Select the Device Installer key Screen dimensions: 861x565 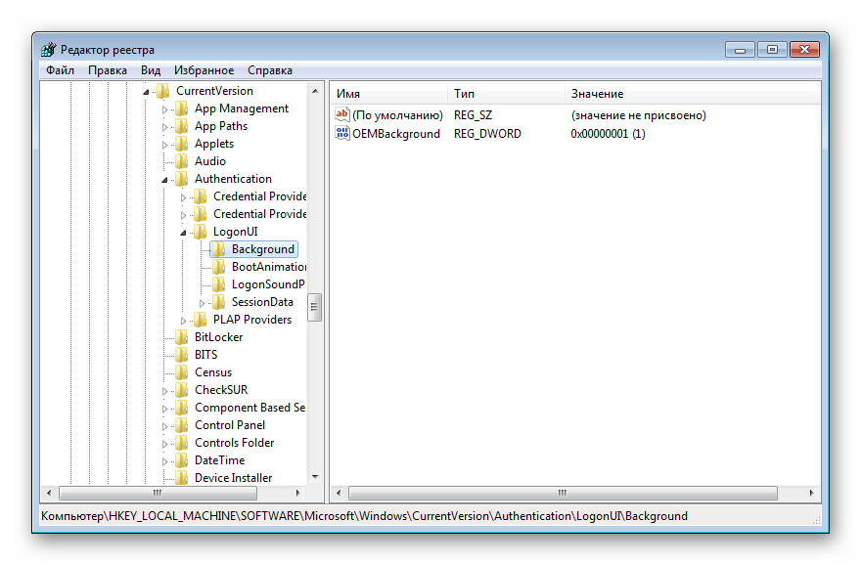click(x=233, y=478)
